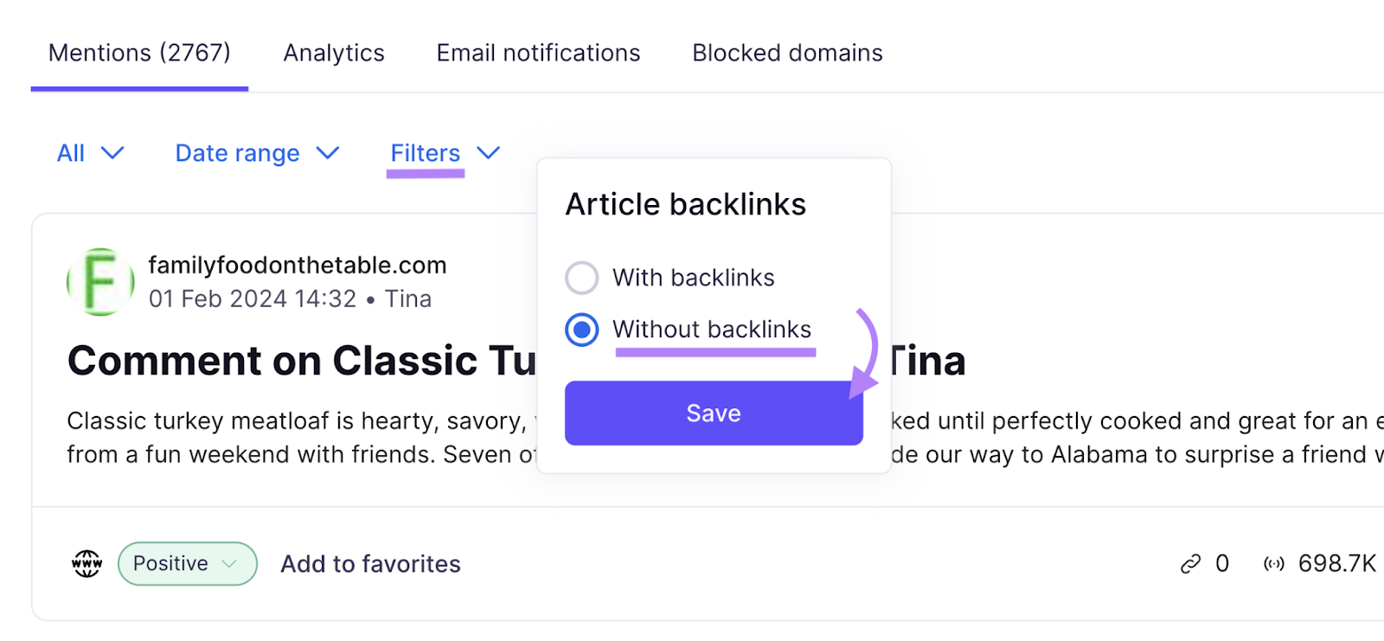Viewport: 1384px width, 641px height.
Task: Click the familyfoodonthetable.com favicon
Action: click(x=99, y=280)
